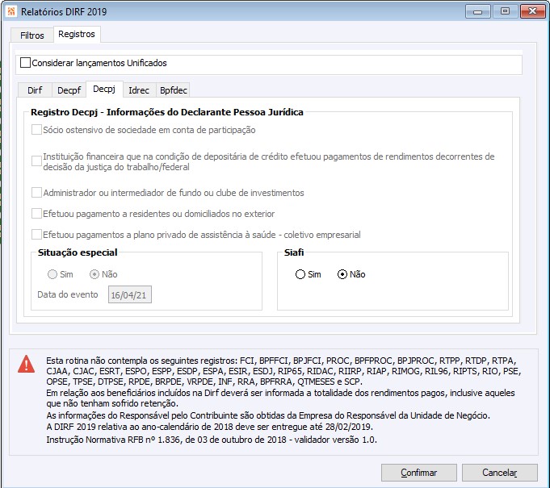Check Efetuou pagamentos a plano privado de saúde
Image resolution: width=550 pixels, height=488 pixels.
[x=36, y=235]
